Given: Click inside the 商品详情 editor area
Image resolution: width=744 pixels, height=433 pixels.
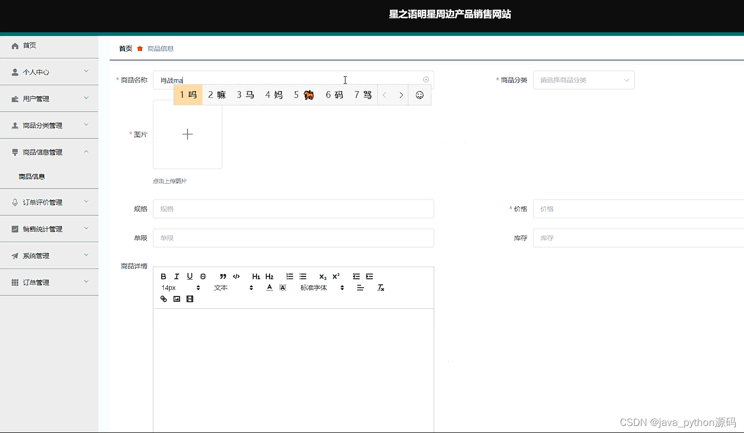Looking at the screenshot, I should click(x=293, y=371).
